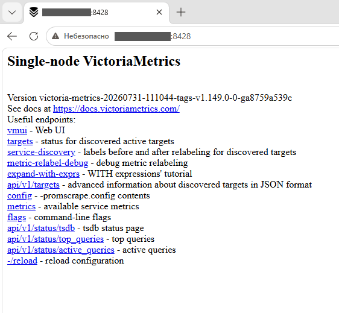
Task: Click the -/reload configuration link
Action: point(22,261)
